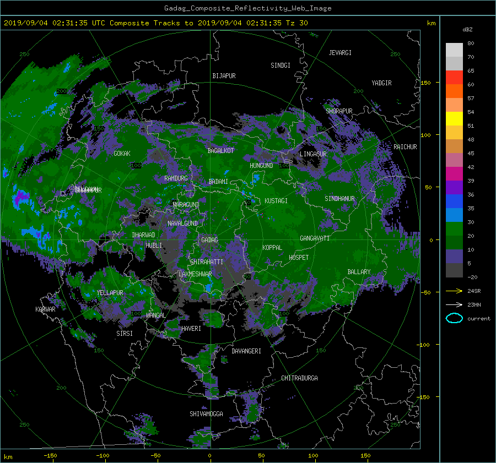
Task: Click the -150 tick on bottom axis
Action: (50, 456)
